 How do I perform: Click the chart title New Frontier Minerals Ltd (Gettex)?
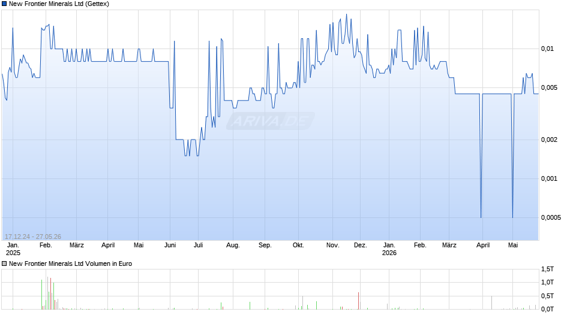[59, 4]
